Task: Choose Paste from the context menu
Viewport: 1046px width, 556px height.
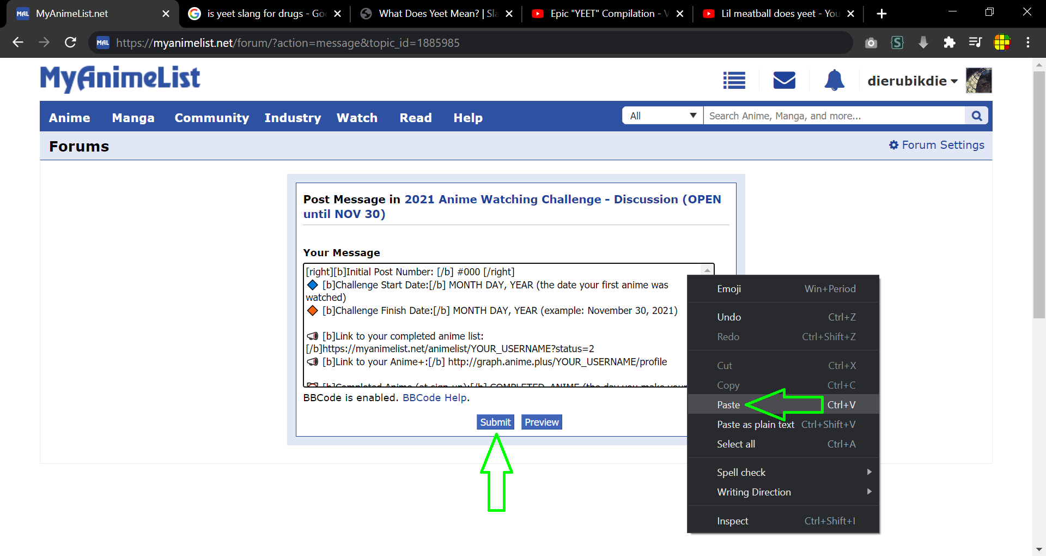Action: tap(728, 404)
